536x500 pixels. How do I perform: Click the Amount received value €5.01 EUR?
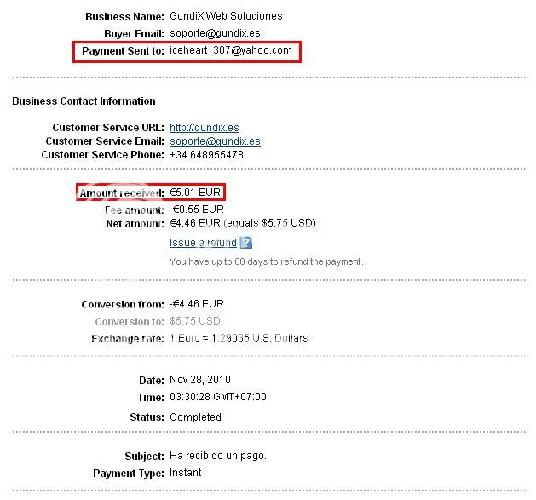(x=196, y=193)
